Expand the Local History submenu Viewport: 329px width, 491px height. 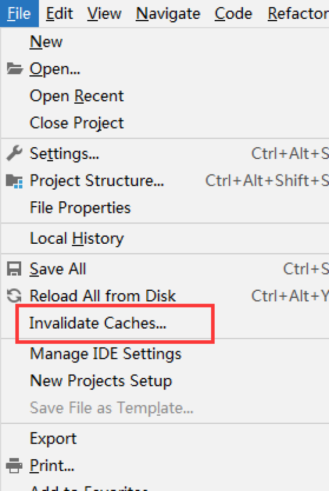click(x=76, y=238)
